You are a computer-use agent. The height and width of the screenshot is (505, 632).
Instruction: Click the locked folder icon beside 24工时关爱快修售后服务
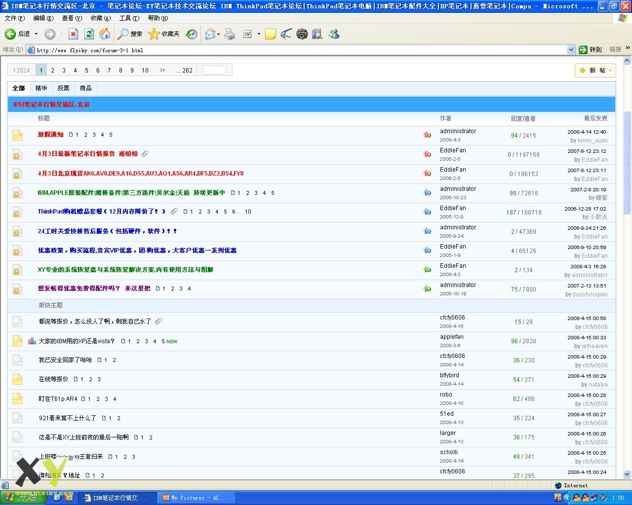[x=17, y=231]
